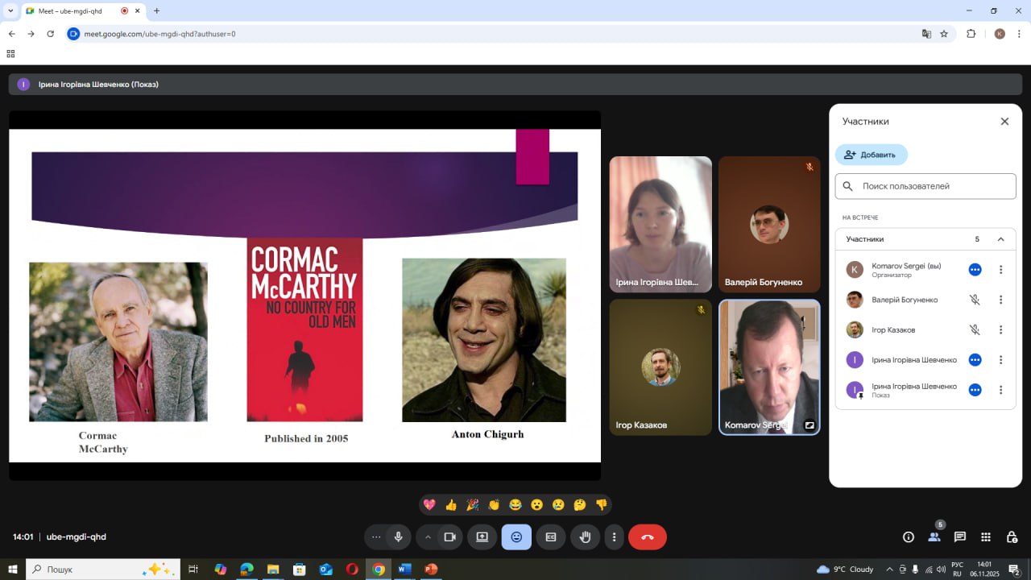Open the activities grid icon
The image size is (1031, 580).
(x=986, y=537)
